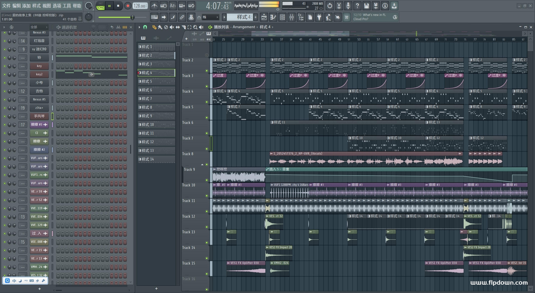Select the zoom tool in playlist toolbar

(195, 27)
